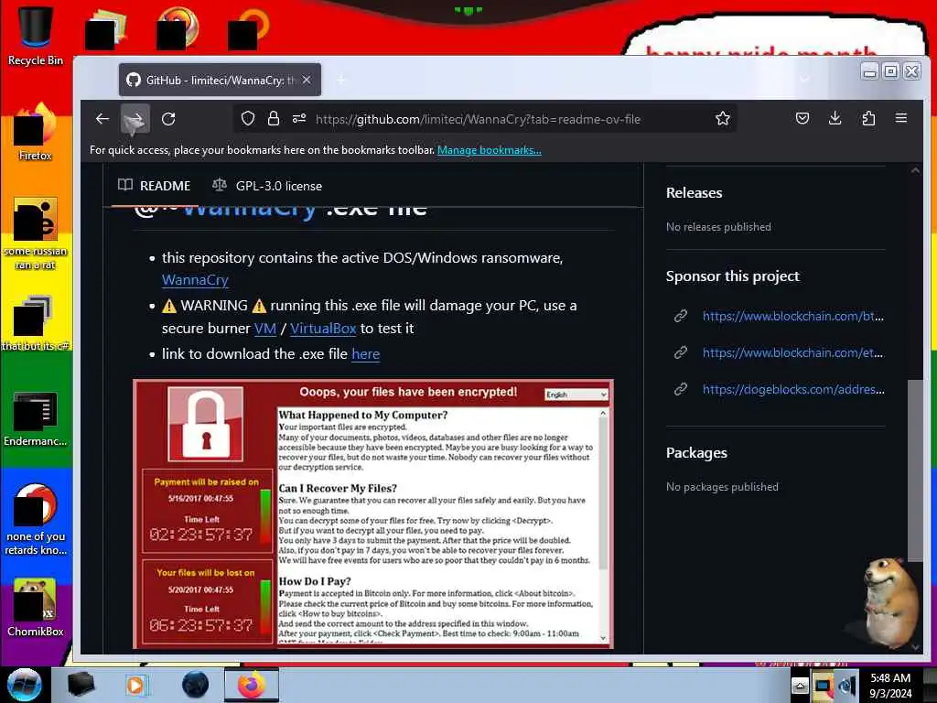Click the globe taskbar icon
Screen dimensions: 937x703
(x=195, y=685)
